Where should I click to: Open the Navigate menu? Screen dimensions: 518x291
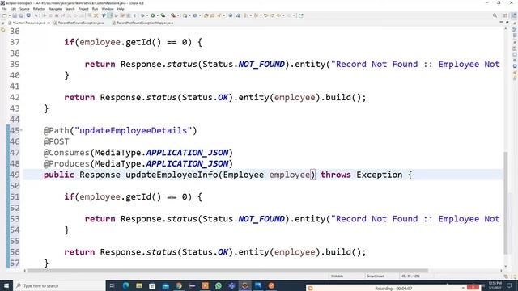pos(55,9)
